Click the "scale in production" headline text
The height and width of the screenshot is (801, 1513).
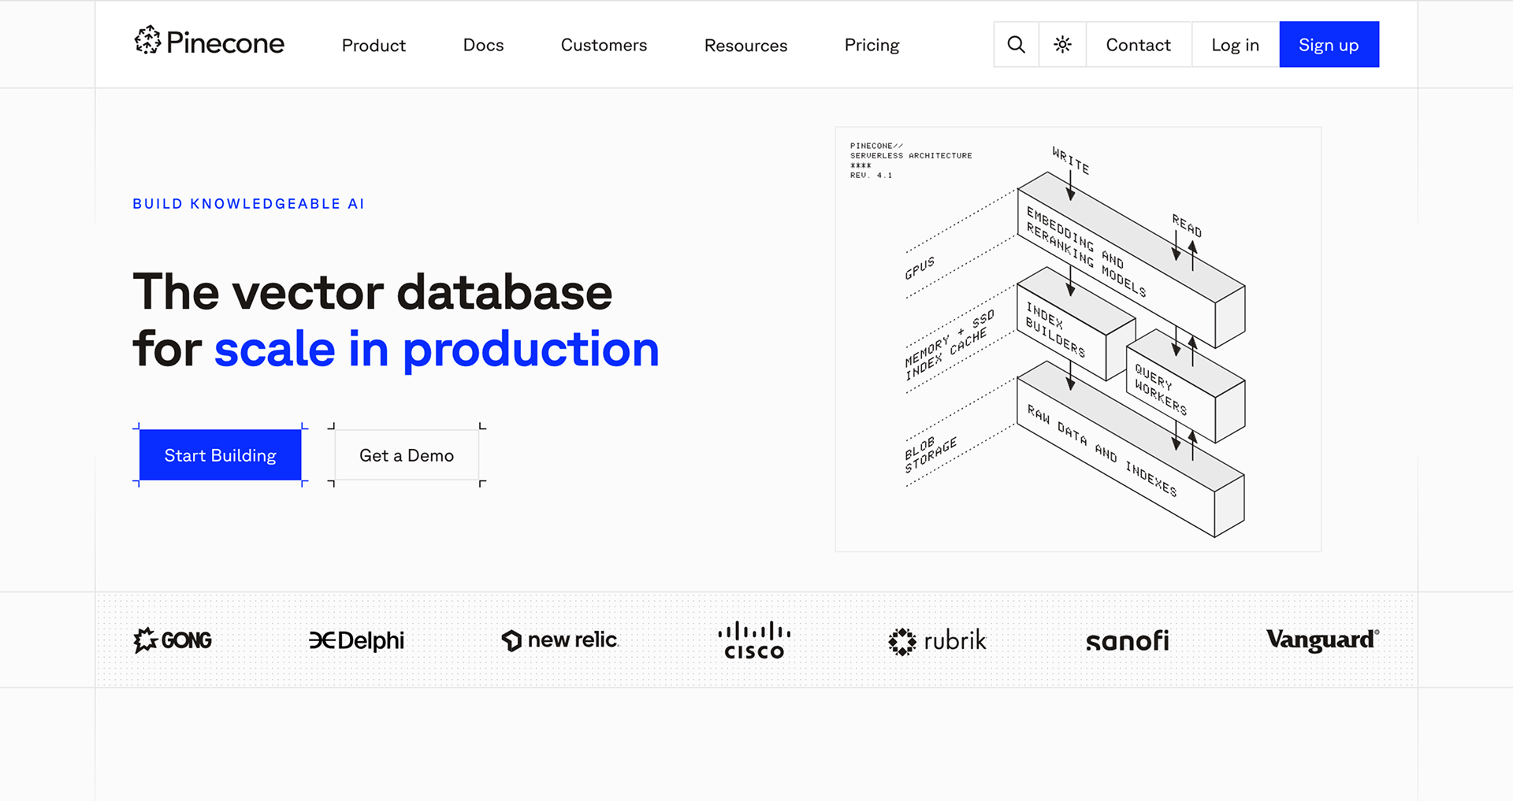(437, 349)
